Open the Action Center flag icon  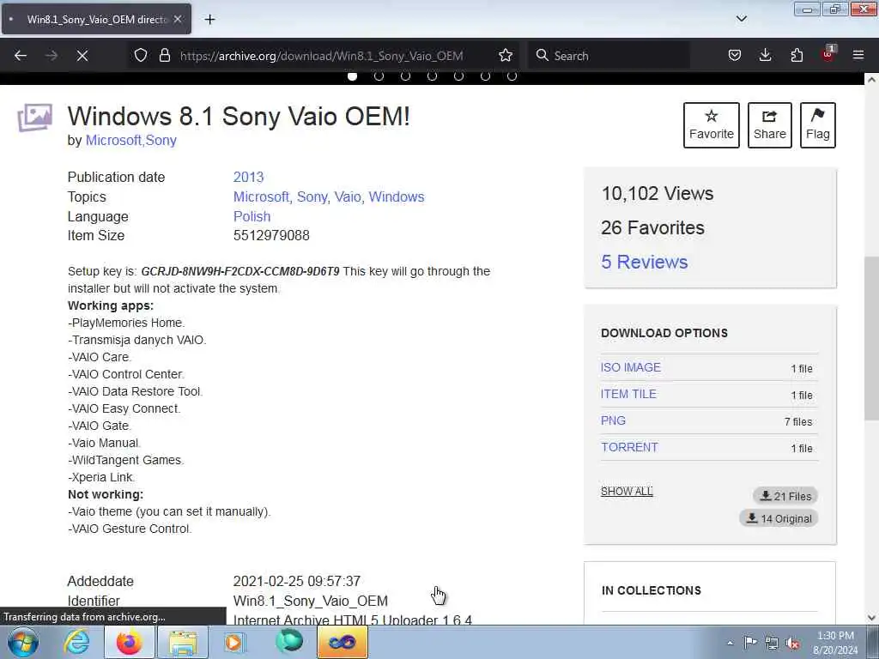pos(749,642)
